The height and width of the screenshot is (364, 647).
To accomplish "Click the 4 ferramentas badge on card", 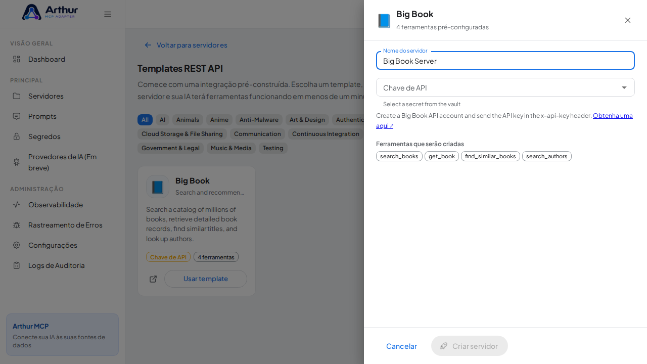I will (x=216, y=257).
